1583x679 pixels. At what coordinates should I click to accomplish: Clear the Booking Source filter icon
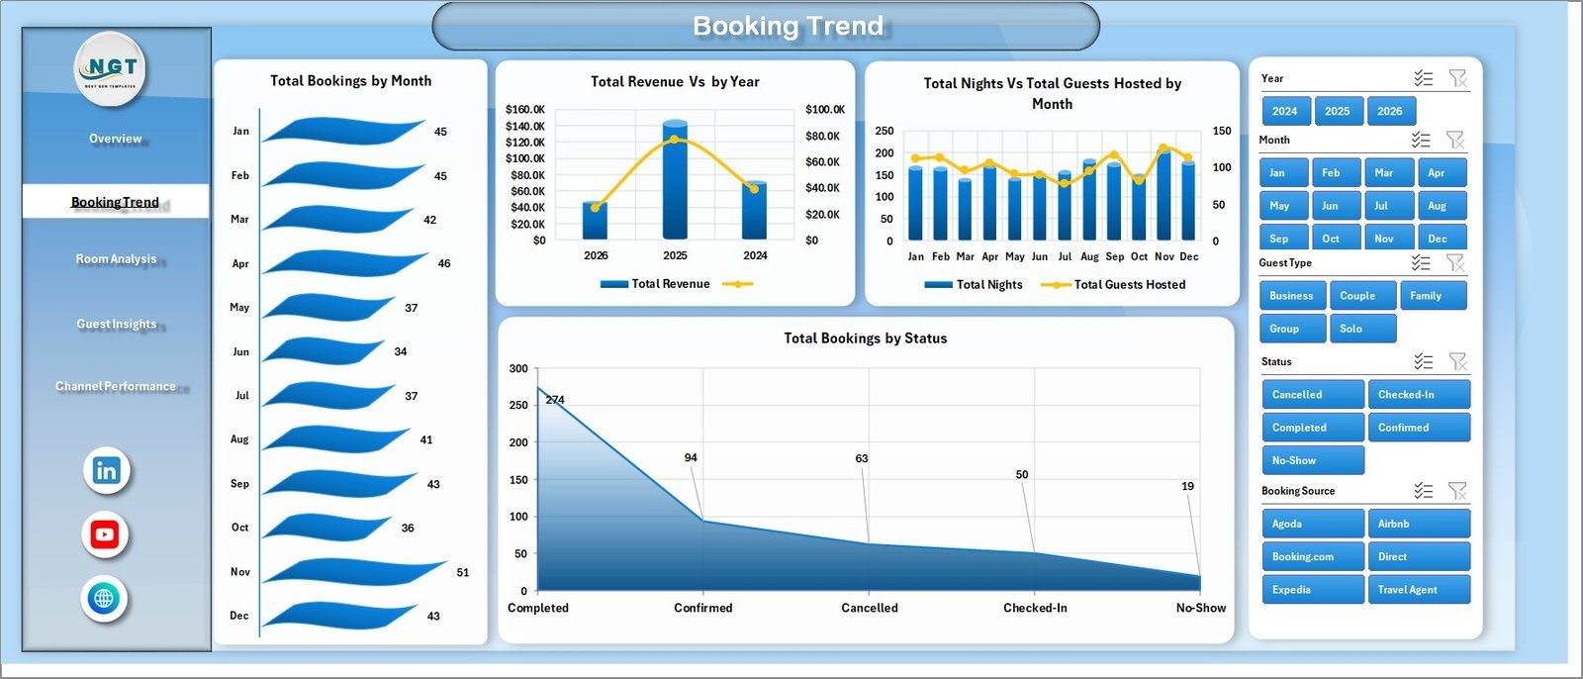point(1457,491)
